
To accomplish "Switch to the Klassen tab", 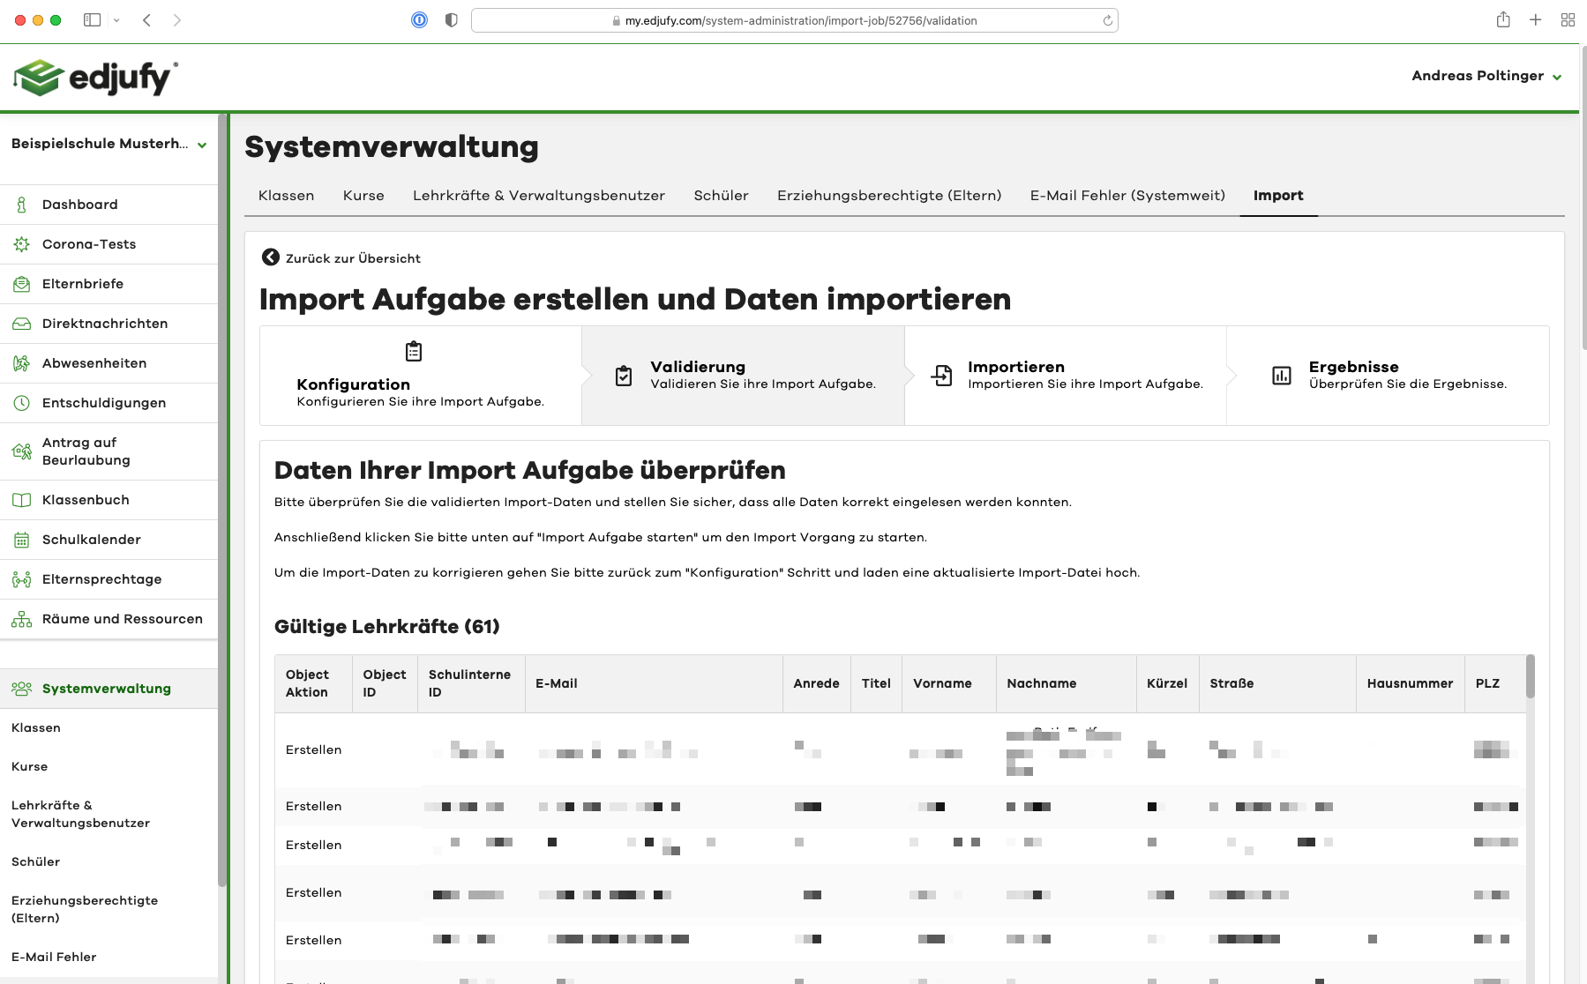I will coord(286,196).
